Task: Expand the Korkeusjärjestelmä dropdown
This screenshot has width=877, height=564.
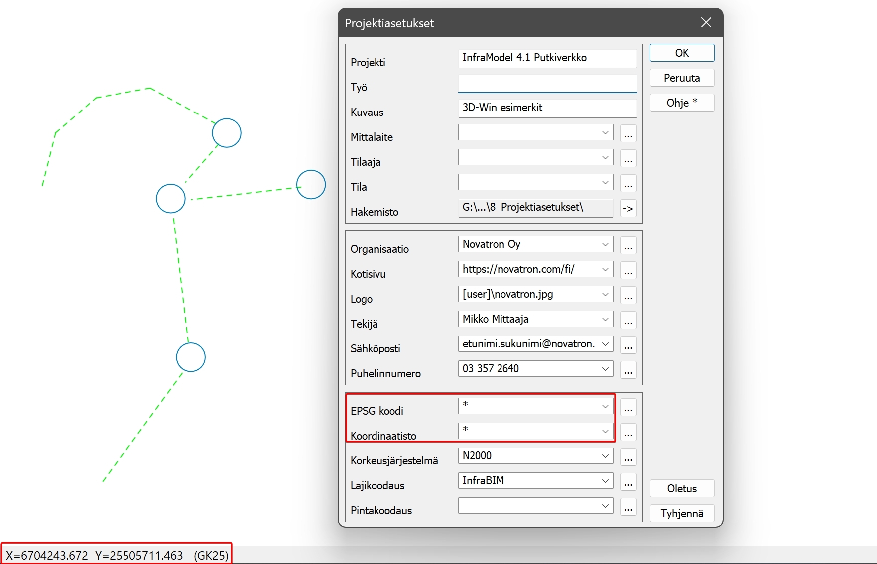Action: pyautogui.click(x=605, y=456)
